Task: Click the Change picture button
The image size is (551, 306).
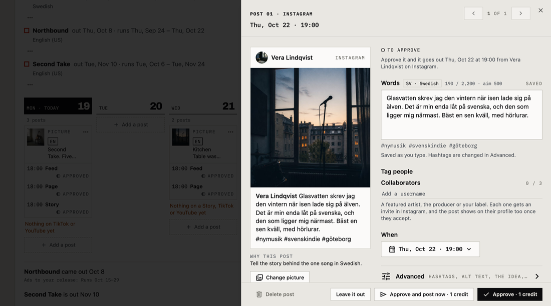Action: pyautogui.click(x=280, y=277)
